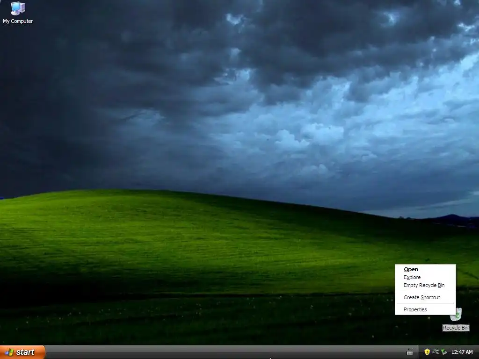Choose Open from the context menu
Screen dimensions: 479x359
pos(425,269)
